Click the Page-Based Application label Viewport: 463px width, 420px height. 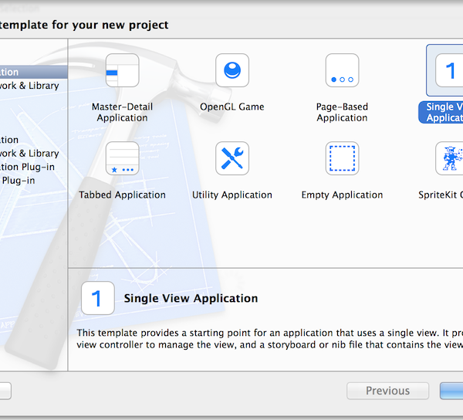pyautogui.click(x=342, y=112)
